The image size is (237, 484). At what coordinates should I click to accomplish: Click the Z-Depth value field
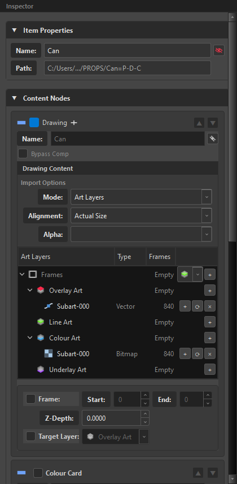(112, 418)
